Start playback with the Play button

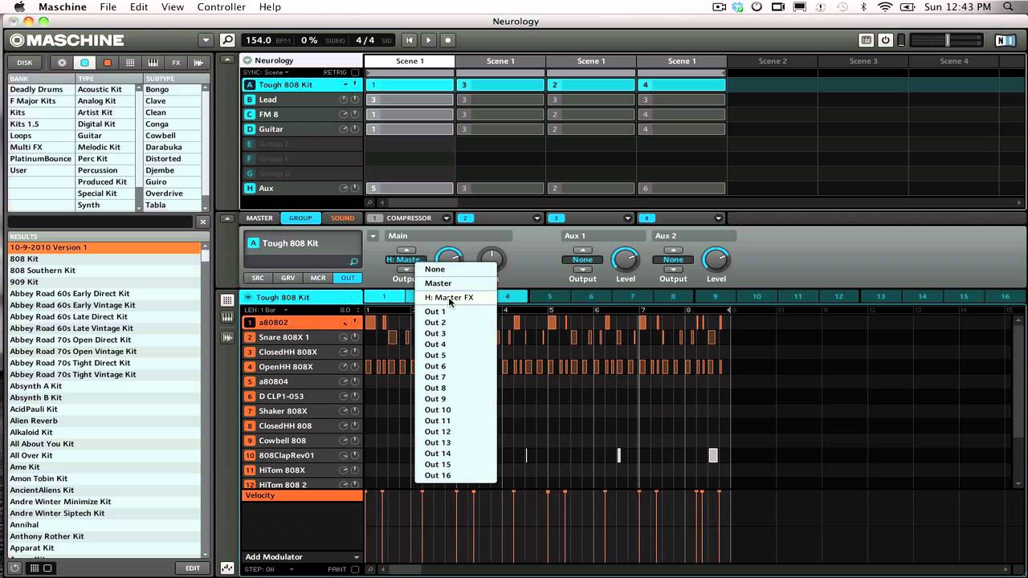(428, 40)
